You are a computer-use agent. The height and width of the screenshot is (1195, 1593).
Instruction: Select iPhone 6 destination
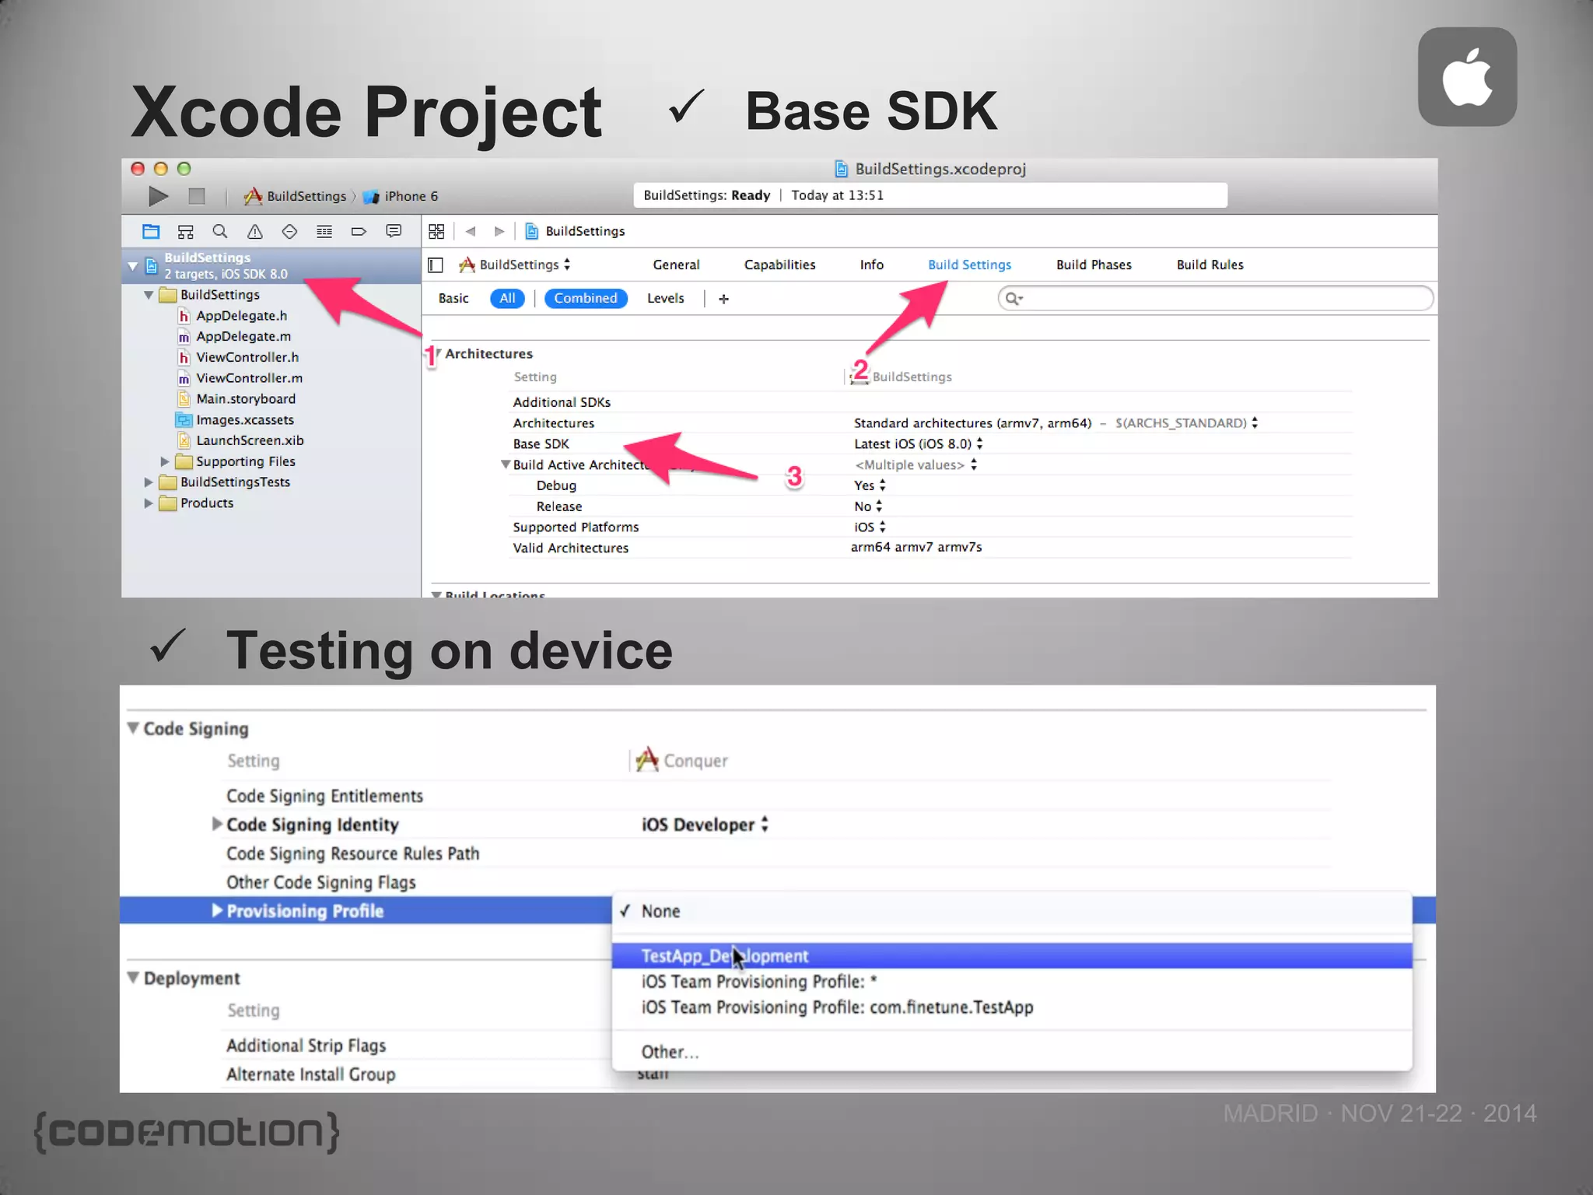401,196
